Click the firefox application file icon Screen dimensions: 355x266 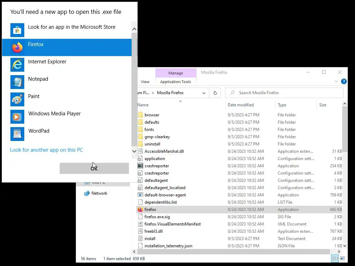[x=140, y=210]
